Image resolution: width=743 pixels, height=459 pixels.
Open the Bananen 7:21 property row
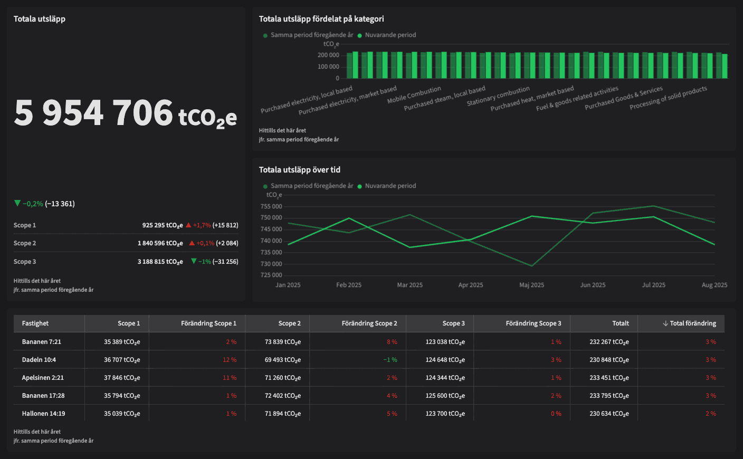pos(42,342)
